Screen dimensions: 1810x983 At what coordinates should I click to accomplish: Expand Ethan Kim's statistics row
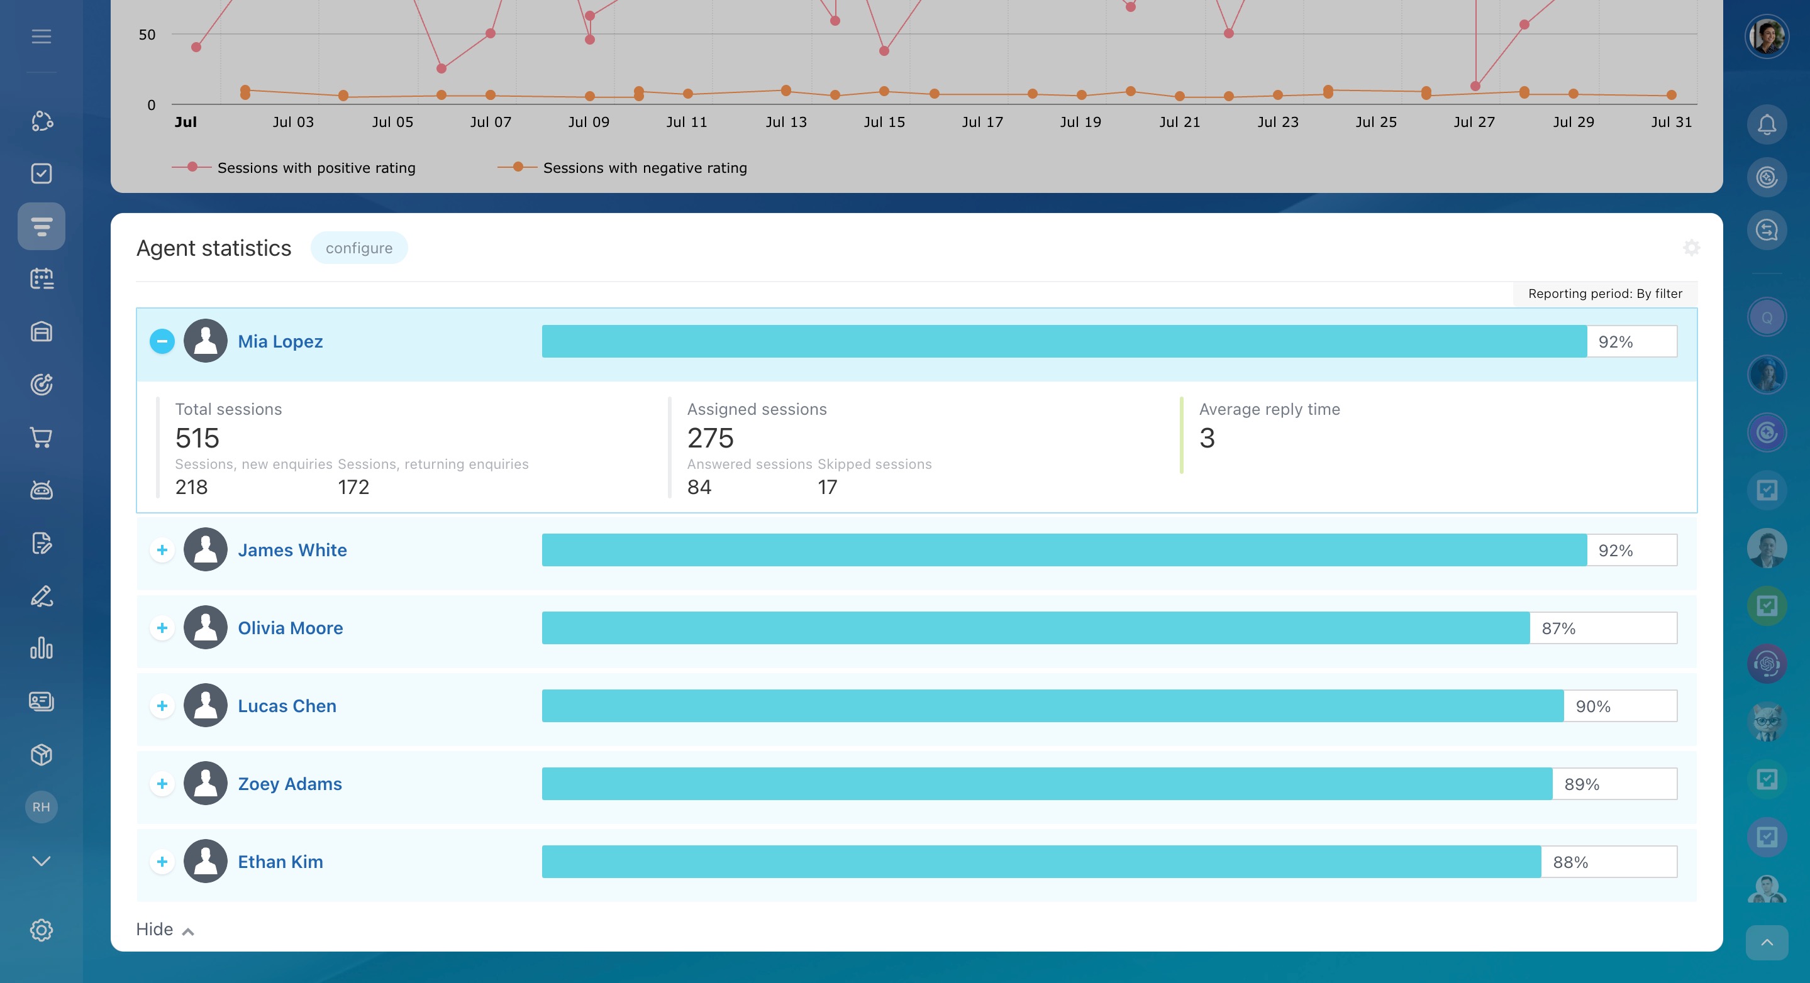pos(162,862)
